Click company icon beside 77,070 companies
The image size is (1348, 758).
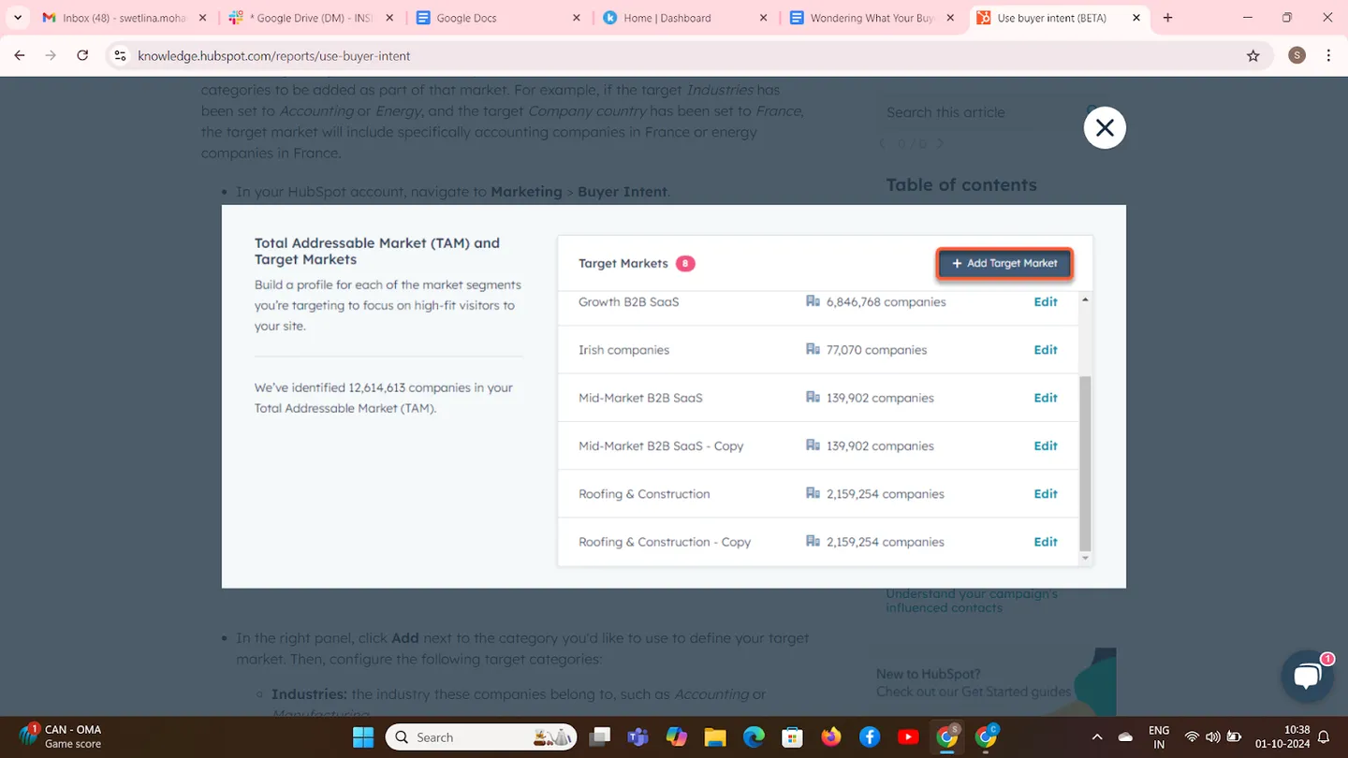click(x=813, y=349)
